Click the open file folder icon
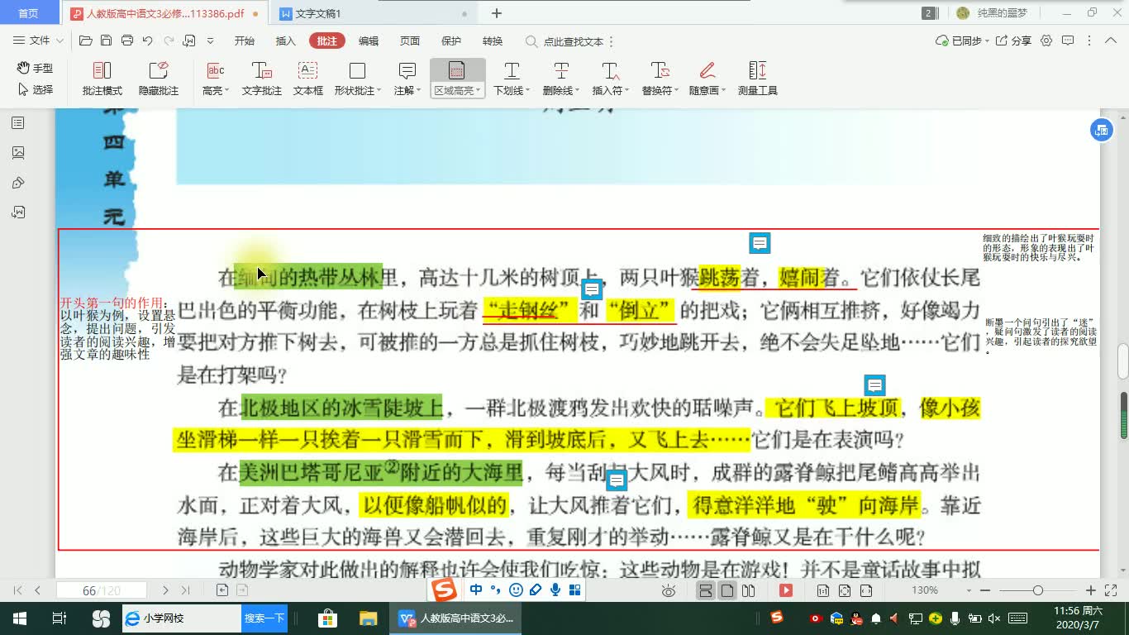 coord(85,41)
